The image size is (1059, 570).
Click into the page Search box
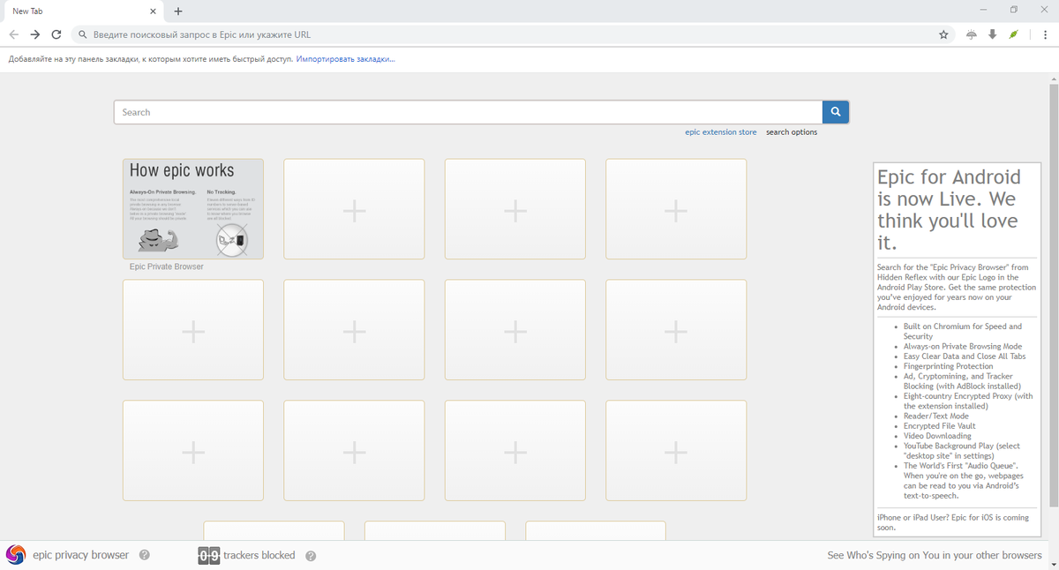click(468, 112)
